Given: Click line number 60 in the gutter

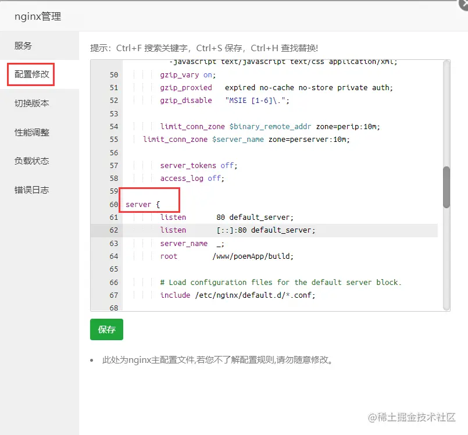Looking at the screenshot, I should click(114, 205).
